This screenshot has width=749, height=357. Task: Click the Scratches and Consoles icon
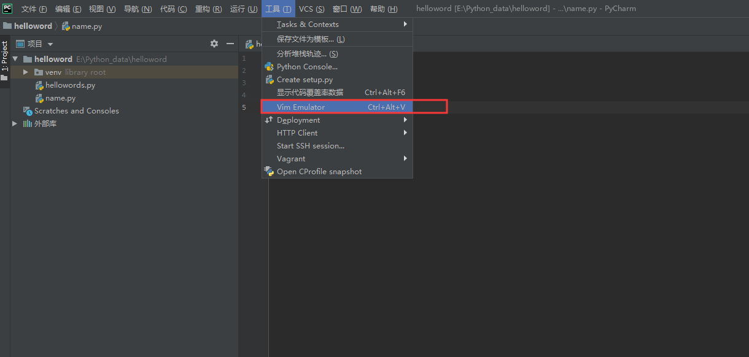click(28, 111)
